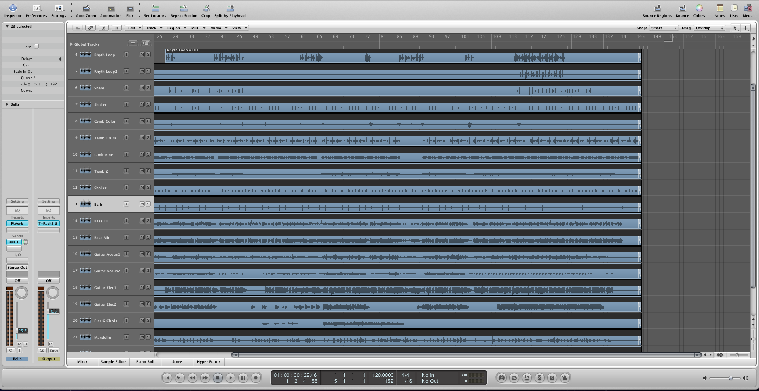
Task: Open the Notes panel
Action: [x=720, y=11]
